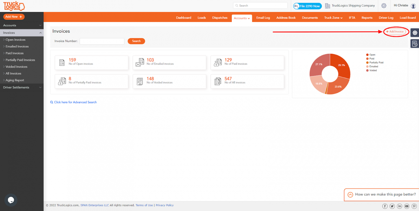Screen dimensions: 419x211
Task: Click the Invoice Number input field
Action: coord(102,41)
